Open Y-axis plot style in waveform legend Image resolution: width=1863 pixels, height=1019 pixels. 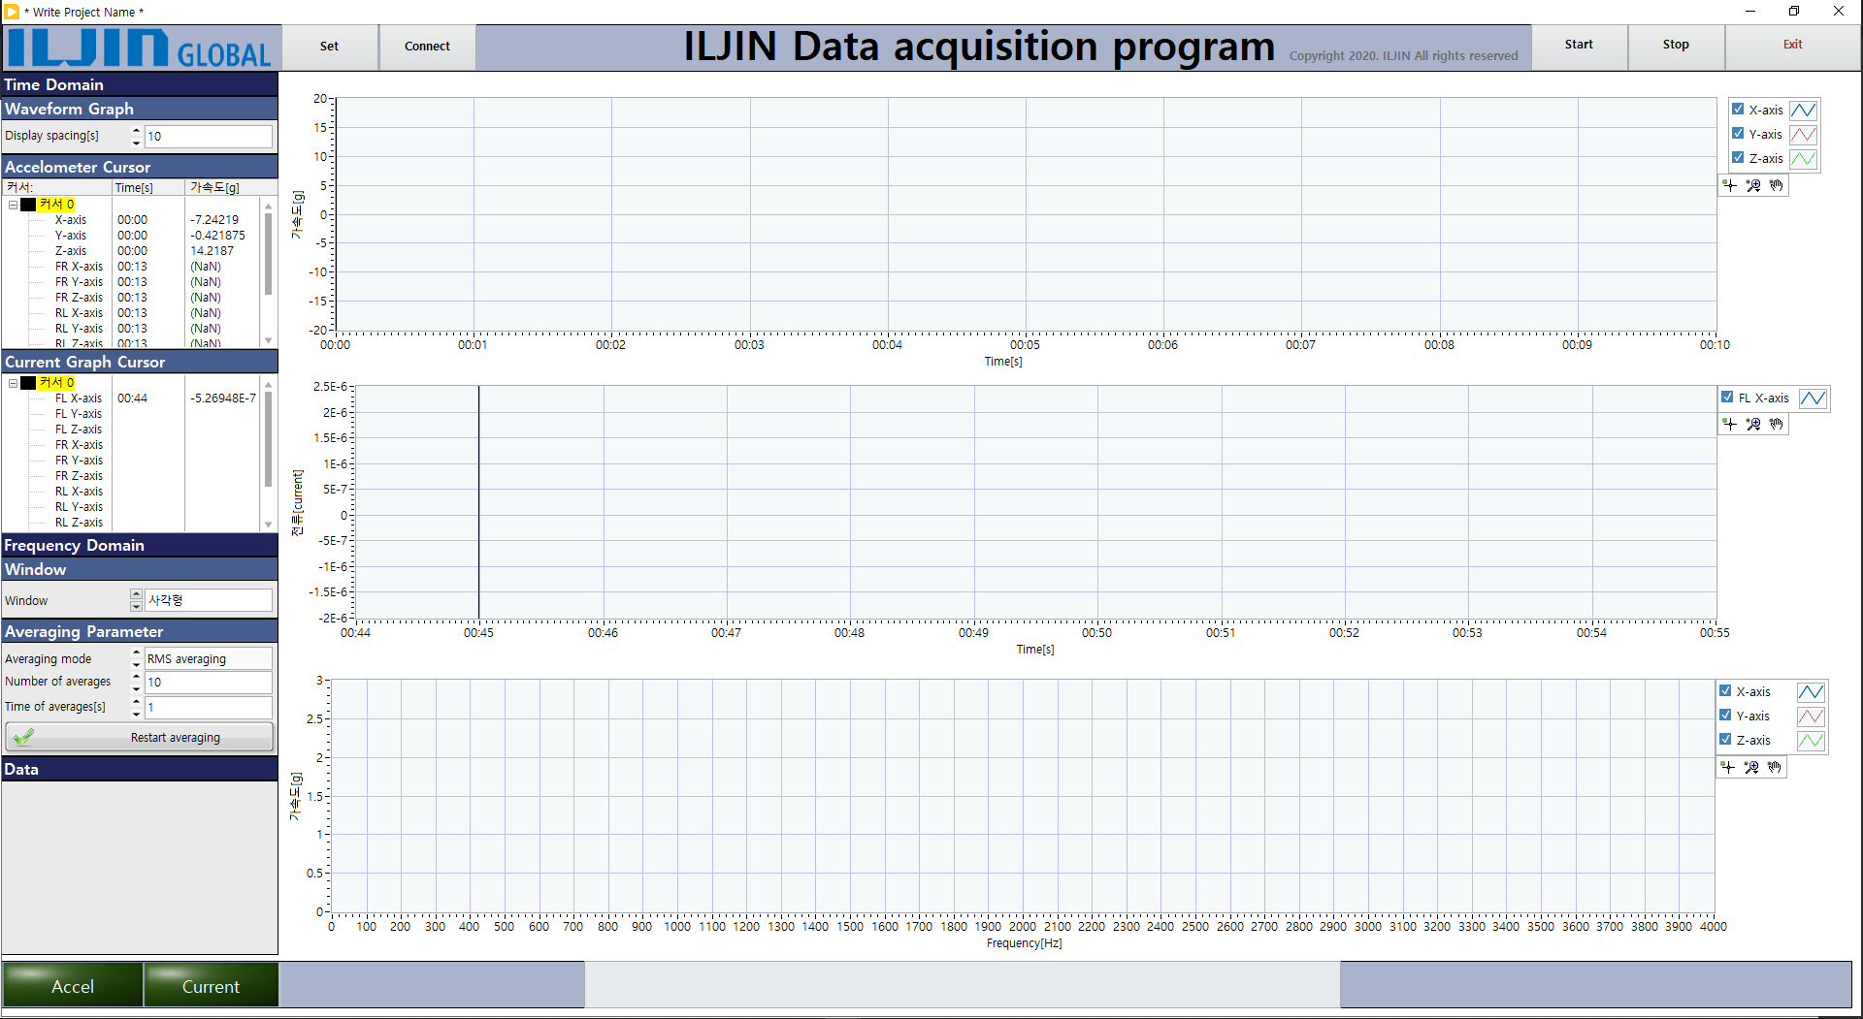click(x=1803, y=134)
